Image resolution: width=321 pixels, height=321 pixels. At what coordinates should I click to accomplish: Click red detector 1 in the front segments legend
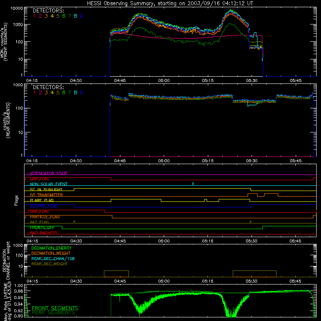point(35,16)
